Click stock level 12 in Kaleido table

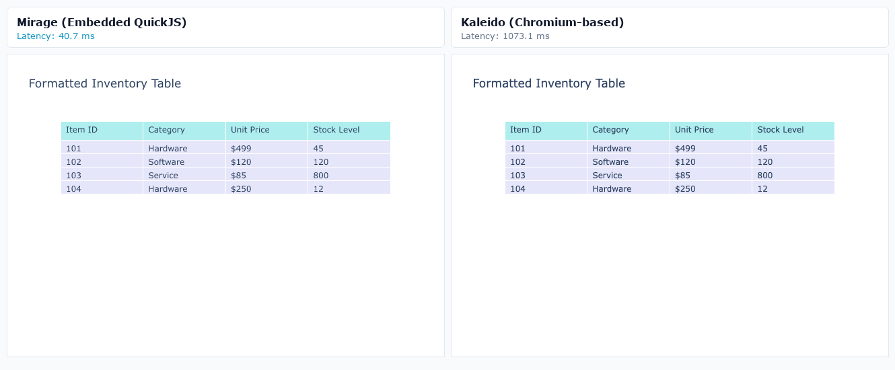pos(793,188)
